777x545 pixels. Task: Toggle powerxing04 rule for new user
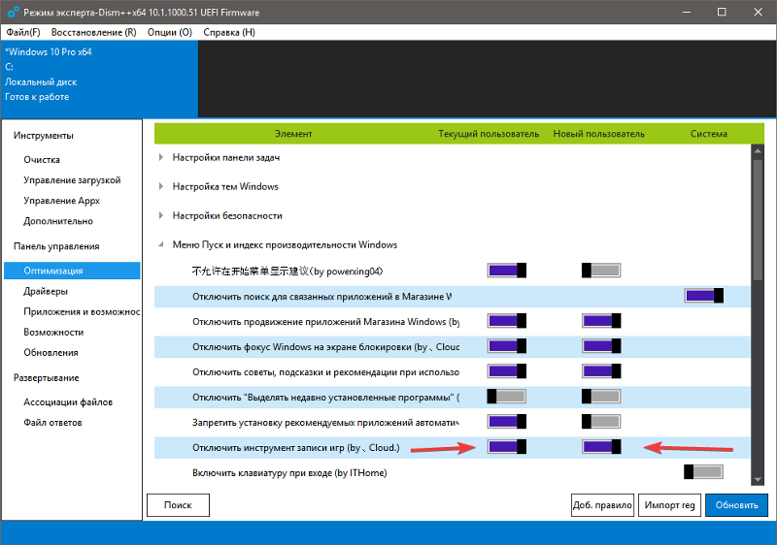coord(601,271)
